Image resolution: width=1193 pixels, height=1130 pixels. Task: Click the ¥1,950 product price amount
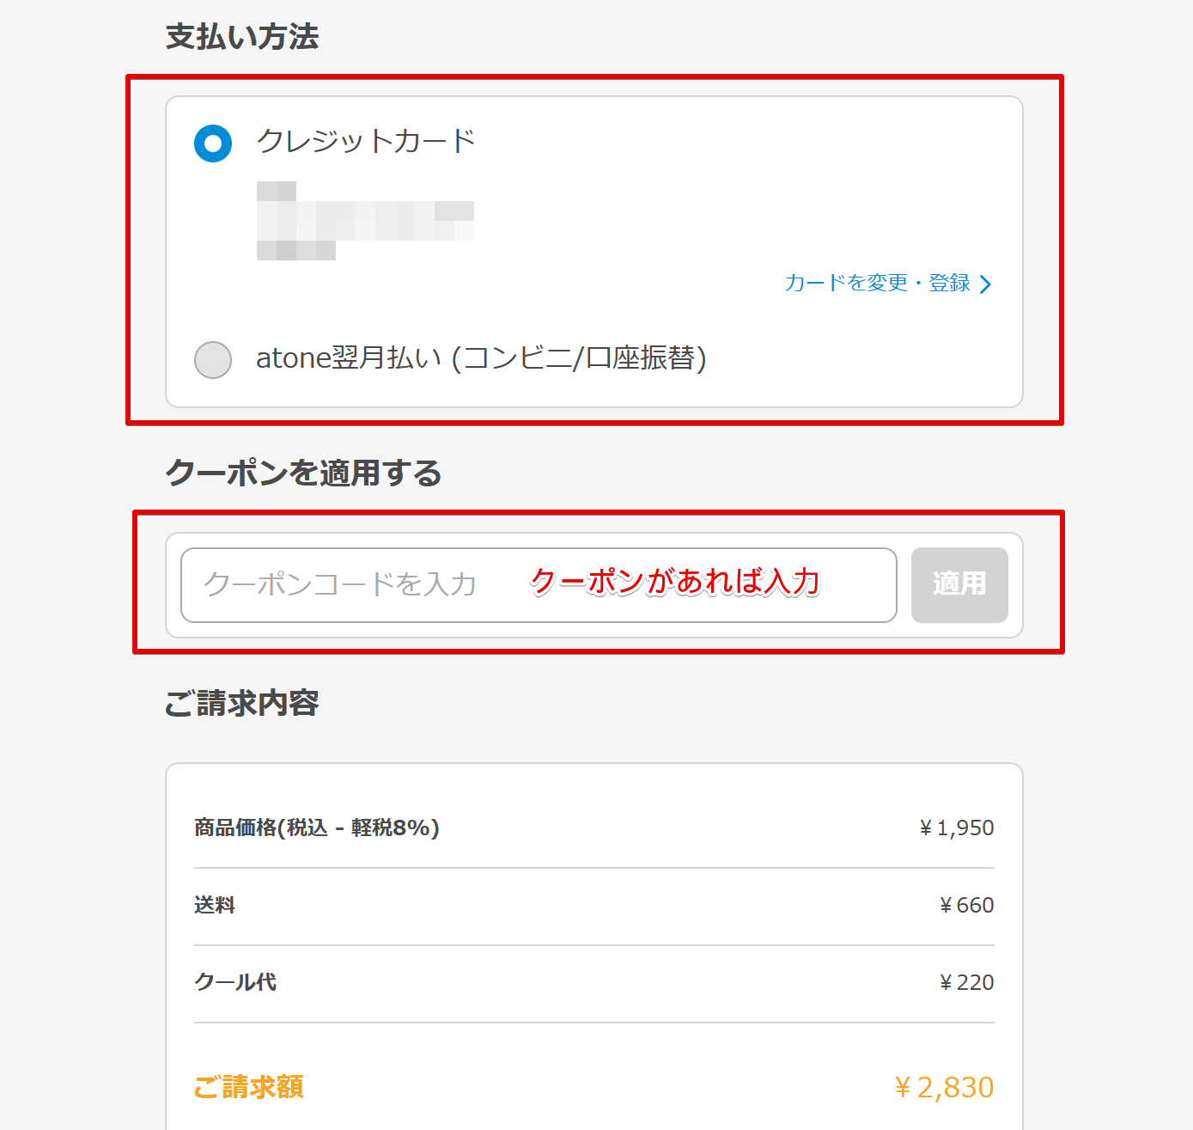point(956,828)
